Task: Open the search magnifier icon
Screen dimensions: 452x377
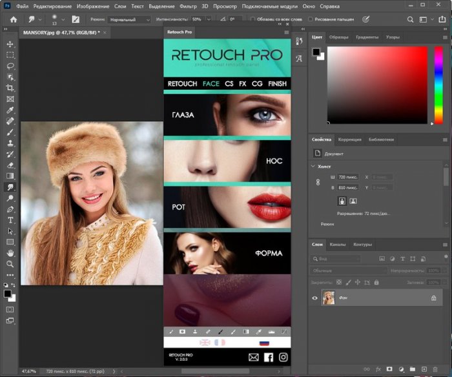Action: [410, 19]
